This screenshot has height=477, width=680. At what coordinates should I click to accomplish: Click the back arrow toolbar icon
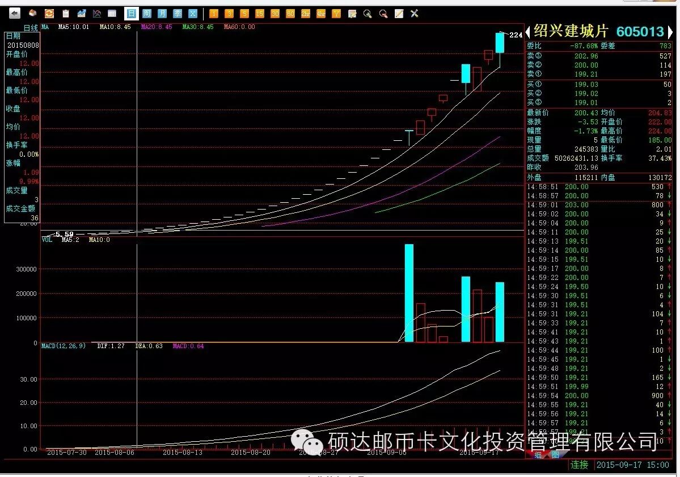tap(14, 14)
